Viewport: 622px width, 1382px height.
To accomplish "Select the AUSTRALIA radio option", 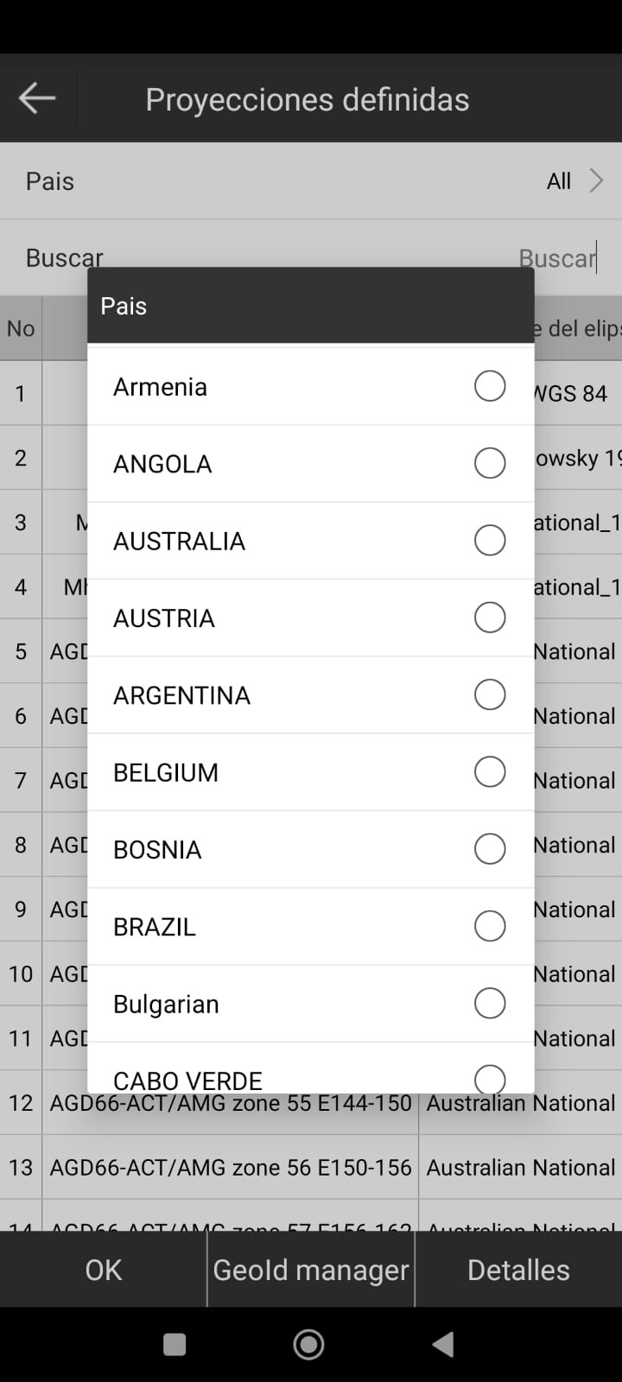I will [x=490, y=541].
